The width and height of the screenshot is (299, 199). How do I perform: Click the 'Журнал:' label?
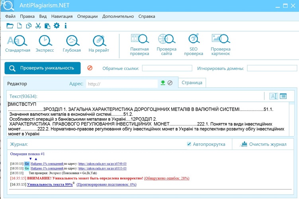click(19, 144)
